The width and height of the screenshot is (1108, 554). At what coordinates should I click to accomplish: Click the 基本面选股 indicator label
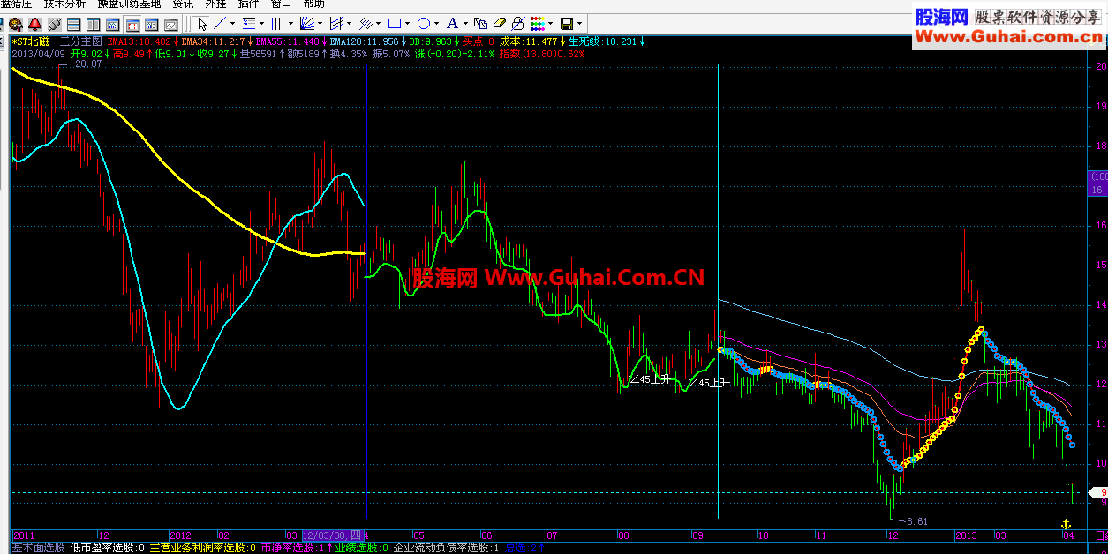click(38, 548)
